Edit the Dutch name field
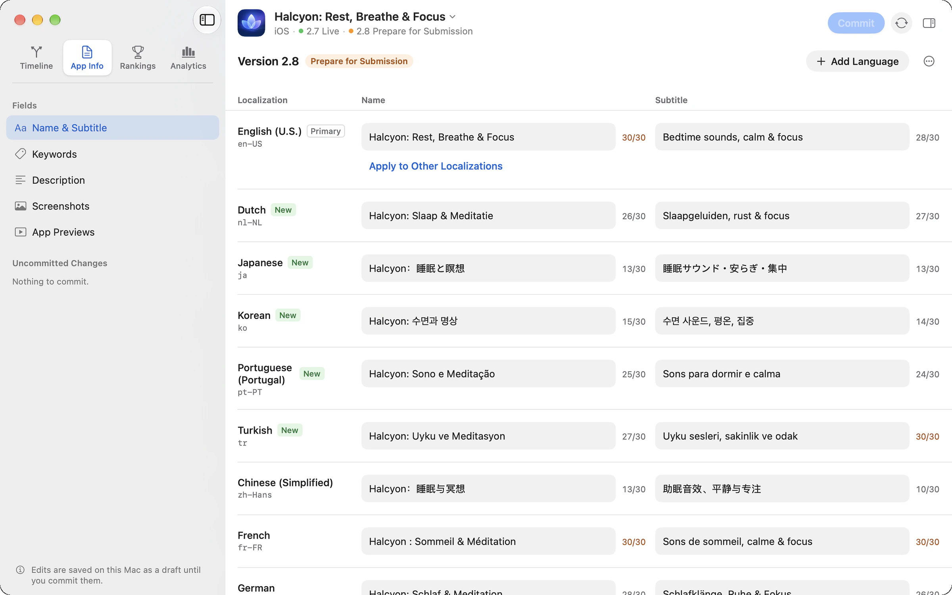952x595 pixels. click(x=488, y=216)
